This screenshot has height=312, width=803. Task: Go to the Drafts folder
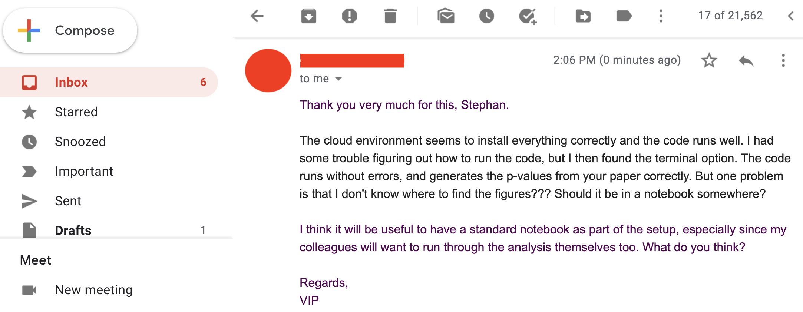(x=73, y=230)
